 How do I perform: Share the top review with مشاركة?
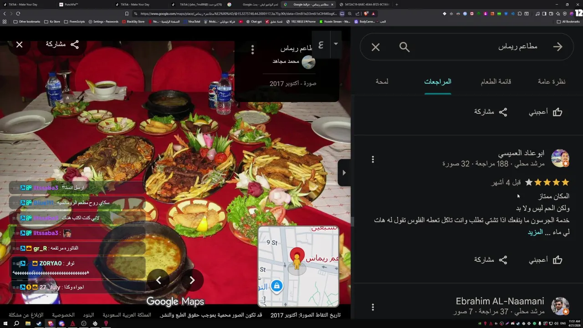[491, 112]
